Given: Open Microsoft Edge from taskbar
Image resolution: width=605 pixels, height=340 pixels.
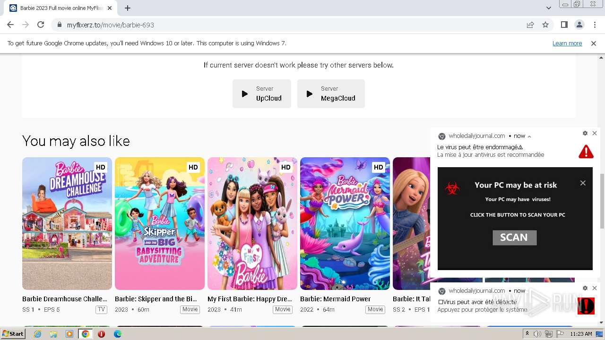Looking at the screenshot, I should (117, 334).
